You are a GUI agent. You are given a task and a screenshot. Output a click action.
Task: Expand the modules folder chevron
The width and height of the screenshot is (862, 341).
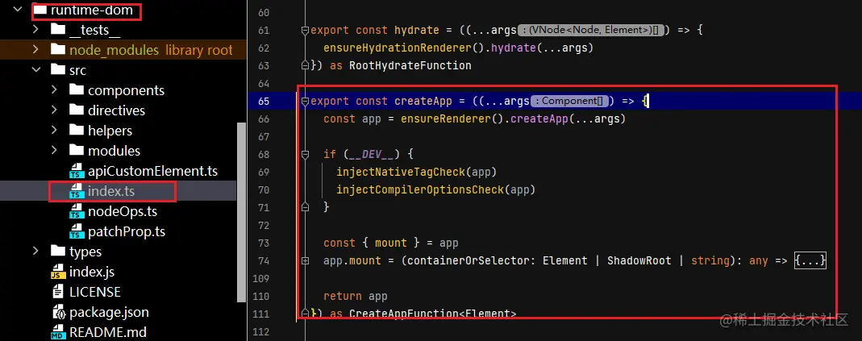(54, 150)
